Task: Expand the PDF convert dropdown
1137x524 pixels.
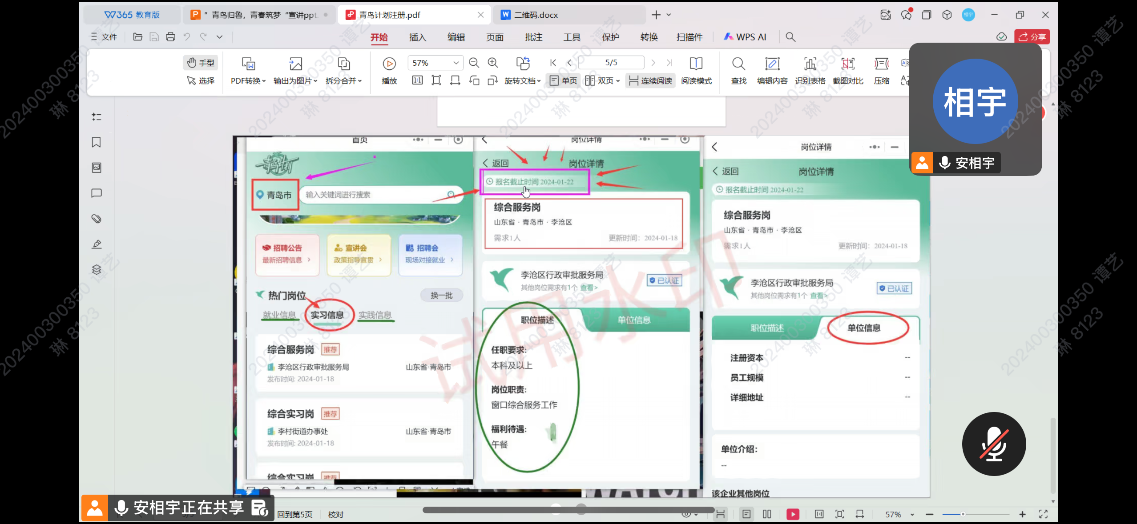Action: (248, 80)
